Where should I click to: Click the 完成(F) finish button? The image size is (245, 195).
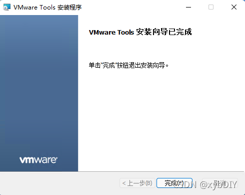click(x=174, y=183)
